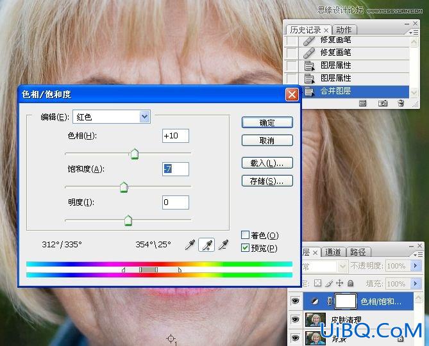Screen dimensions: 429x346
Task: Select the 合并图层 history state
Action: click(347, 91)
